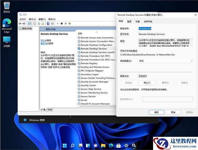Click the Refresh icon in Services toolbar

39,24
